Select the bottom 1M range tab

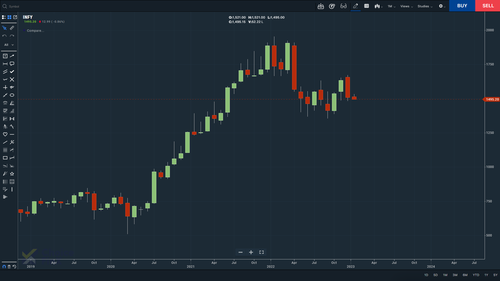(445, 275)
